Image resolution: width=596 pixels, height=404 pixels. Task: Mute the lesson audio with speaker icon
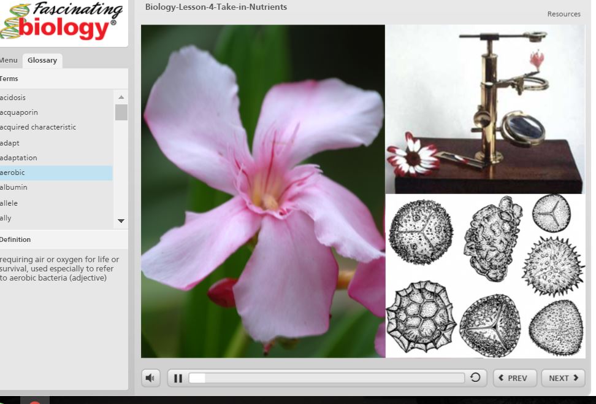click(x=150, y=378)
